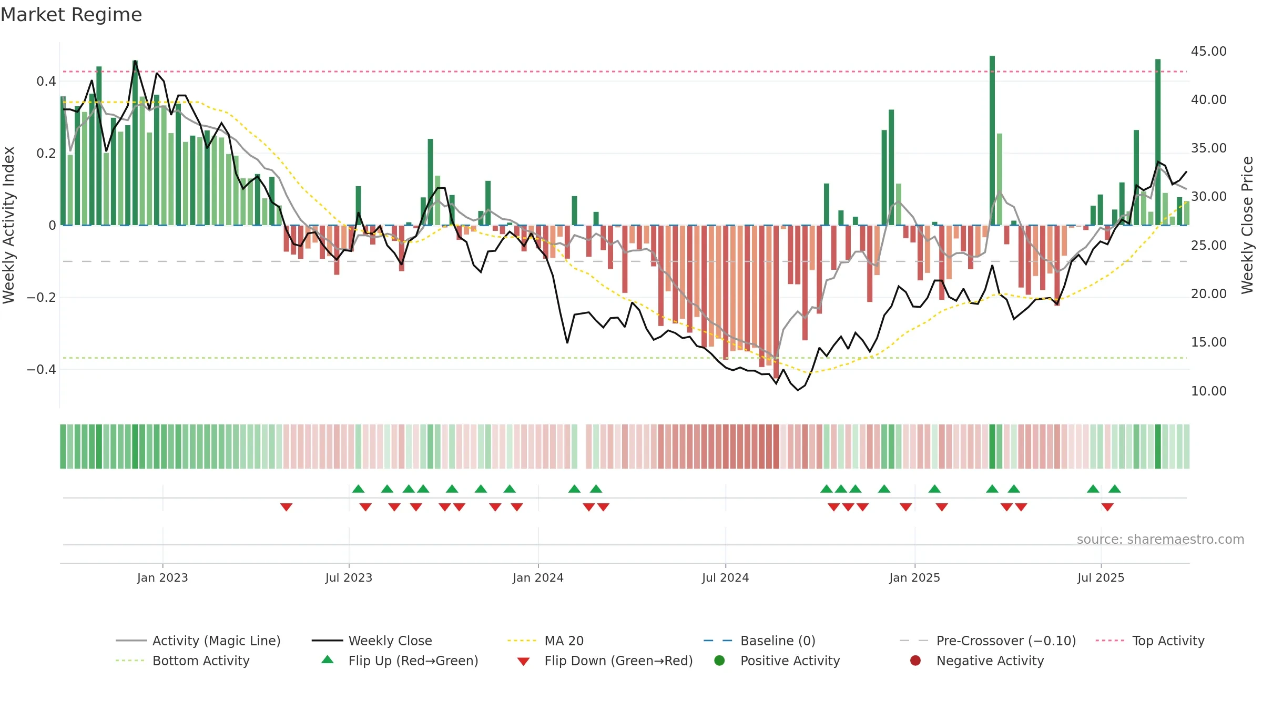1262x710 pixels.
Task: Click the 30.00 price axis tick
Action: 1208,197
